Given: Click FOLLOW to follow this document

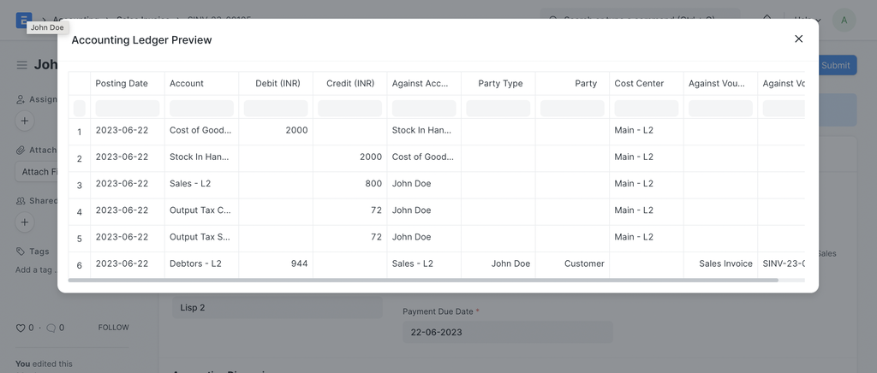Looking at the screenshot, I should click(x=114, y=327).
